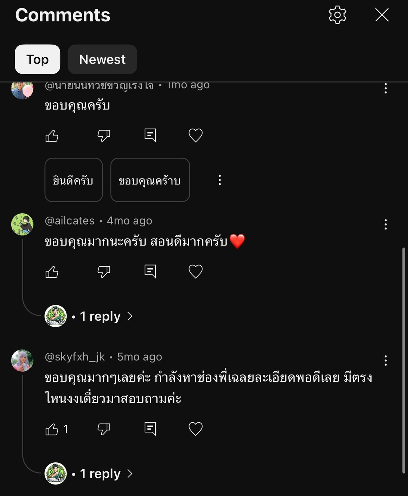408x496 pixels.
Task: Reply to the @skyfxh_jk comment
Action: coord(150,429)
